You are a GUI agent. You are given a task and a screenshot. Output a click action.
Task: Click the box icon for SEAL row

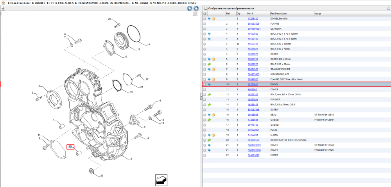(x=213, y=115)
